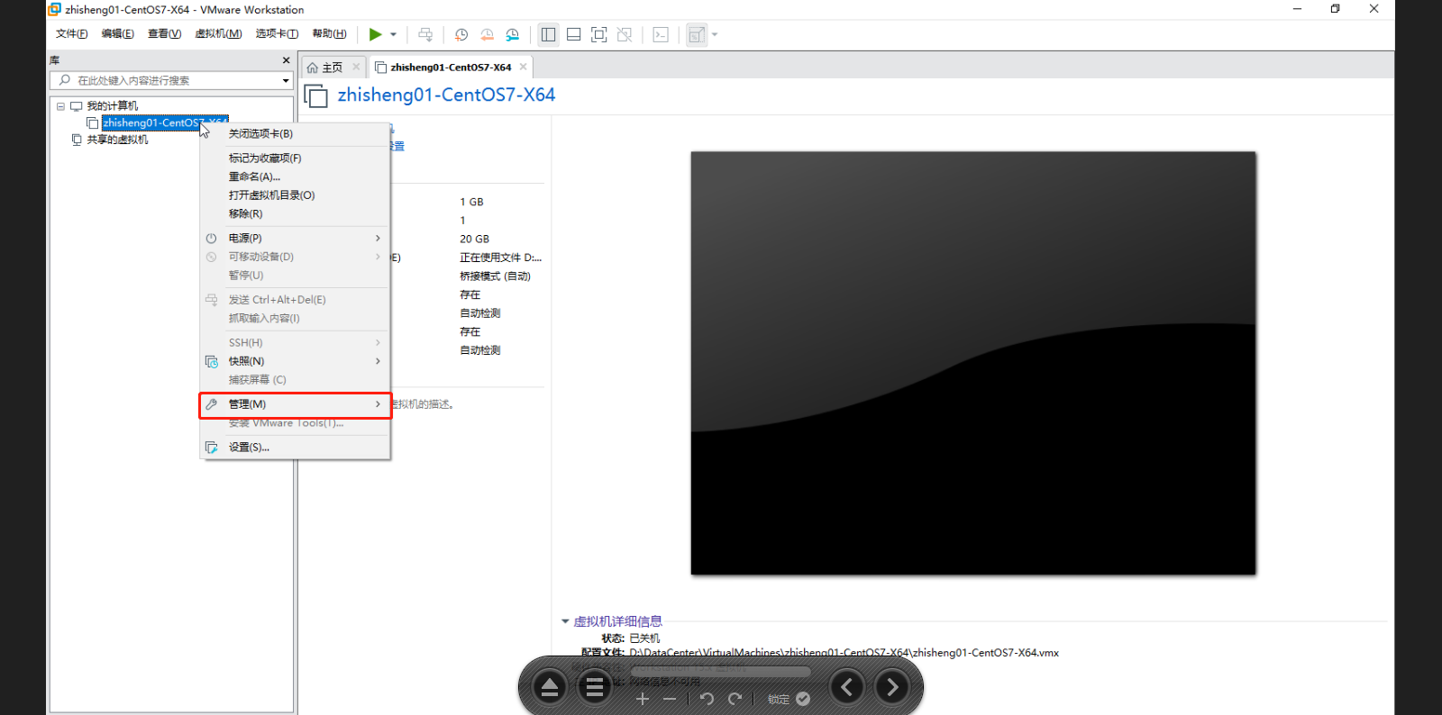
Task: Expand the 管理(M) submenu chevron
Action: (378, 404)
